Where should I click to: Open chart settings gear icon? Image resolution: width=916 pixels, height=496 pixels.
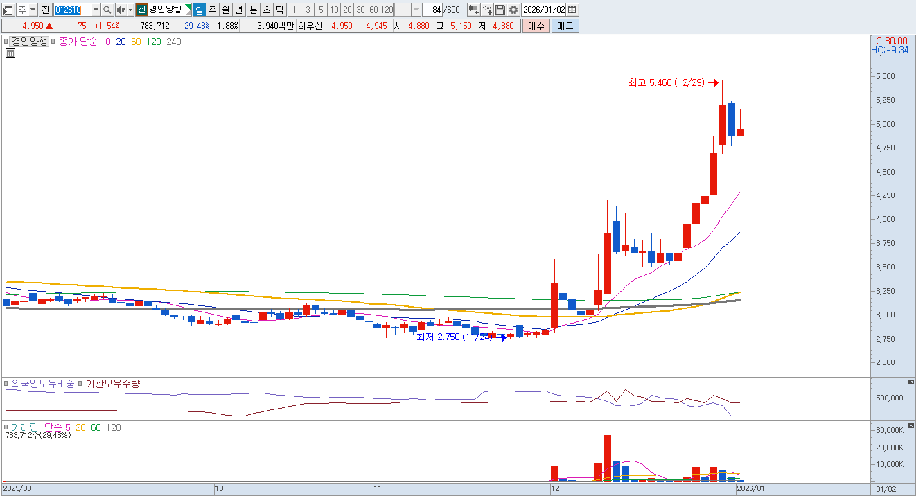513,10
